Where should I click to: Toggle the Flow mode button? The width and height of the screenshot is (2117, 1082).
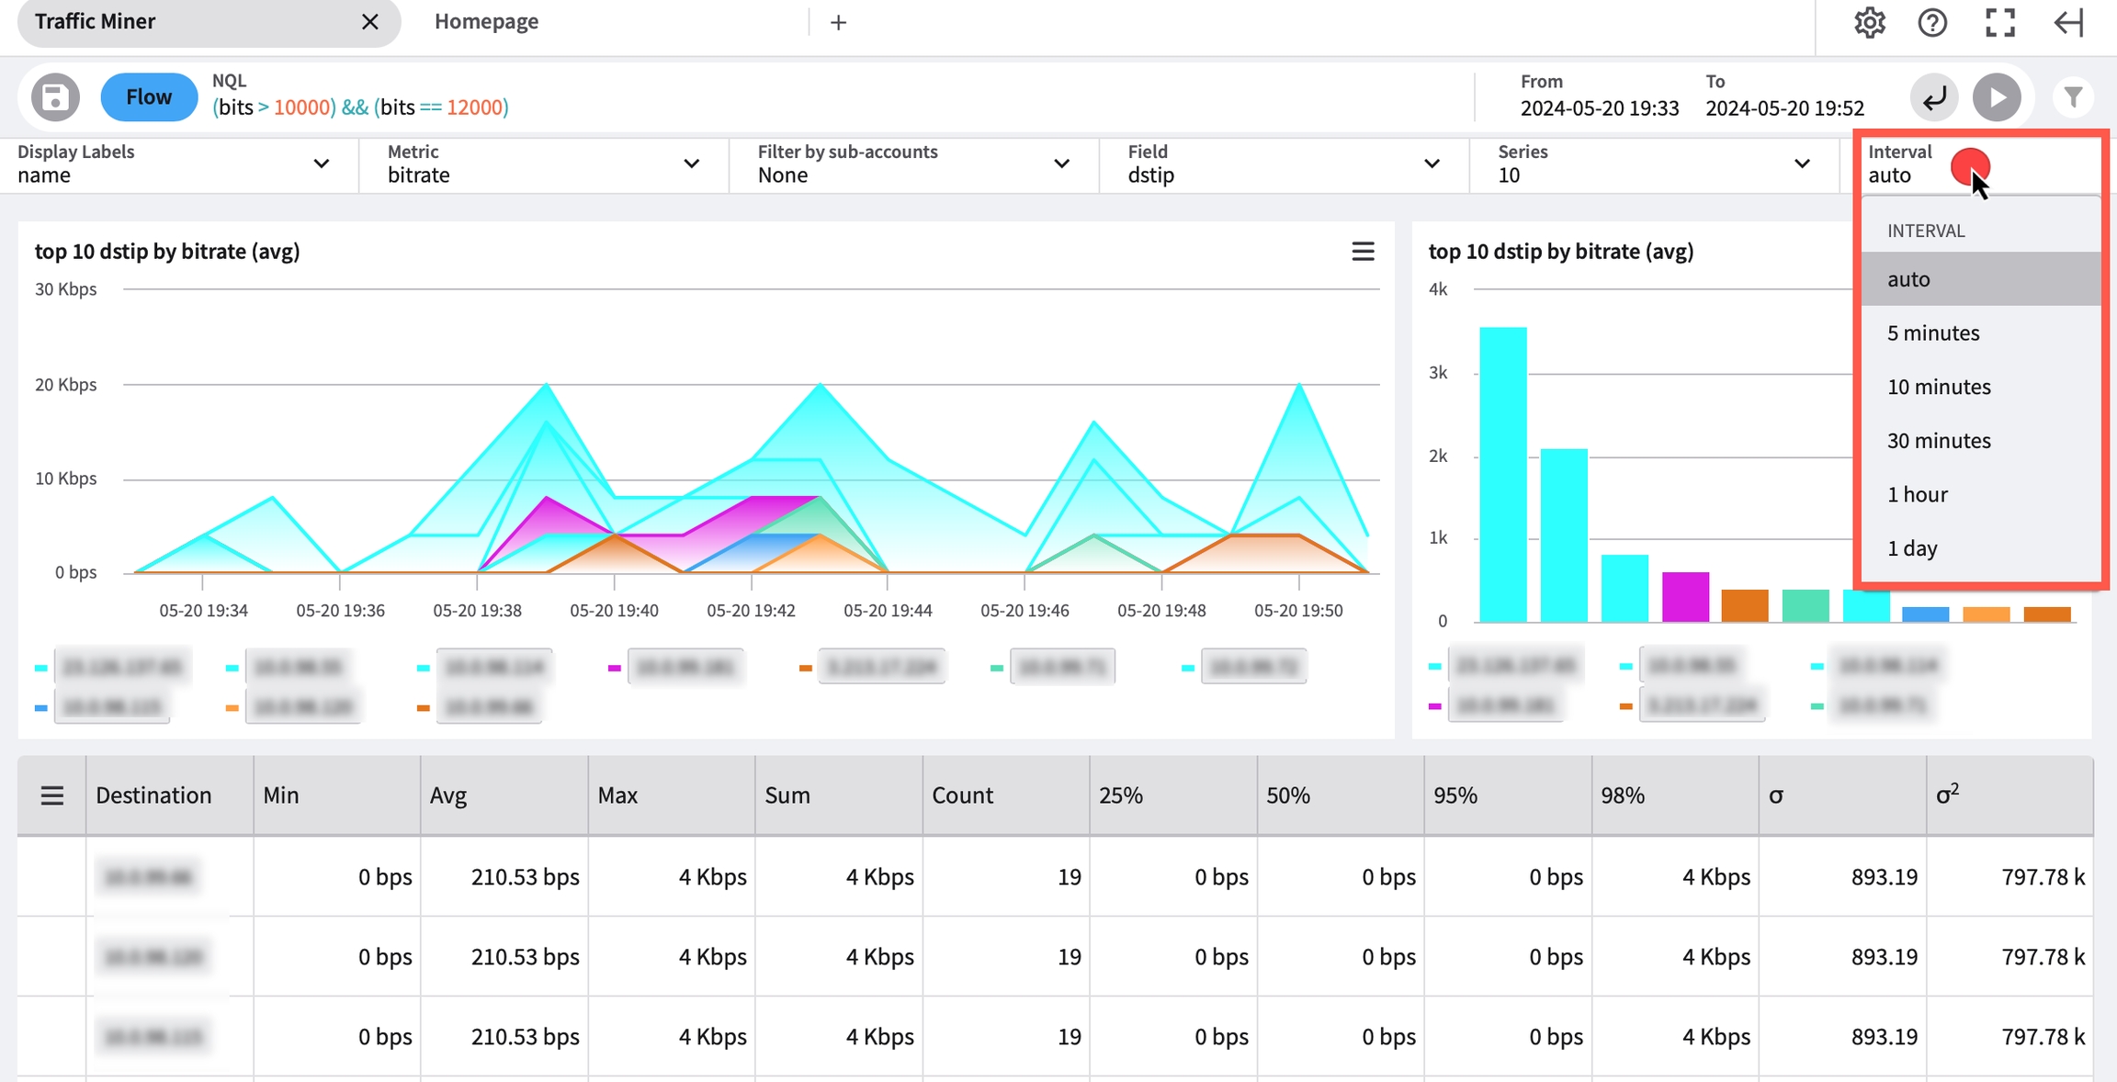(x=148, y=97)
